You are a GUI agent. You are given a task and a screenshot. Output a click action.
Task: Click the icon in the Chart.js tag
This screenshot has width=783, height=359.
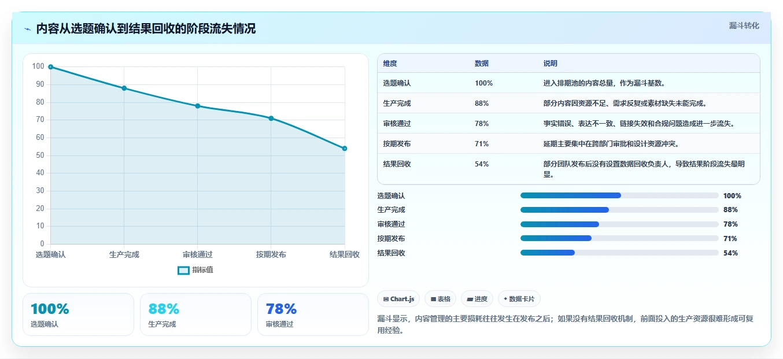click(x=386, y=299)
